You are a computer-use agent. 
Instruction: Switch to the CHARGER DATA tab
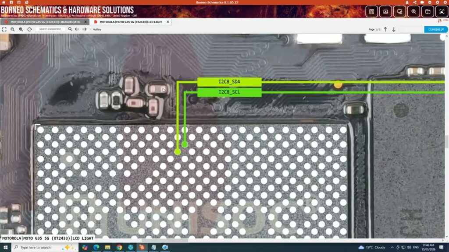42,21
